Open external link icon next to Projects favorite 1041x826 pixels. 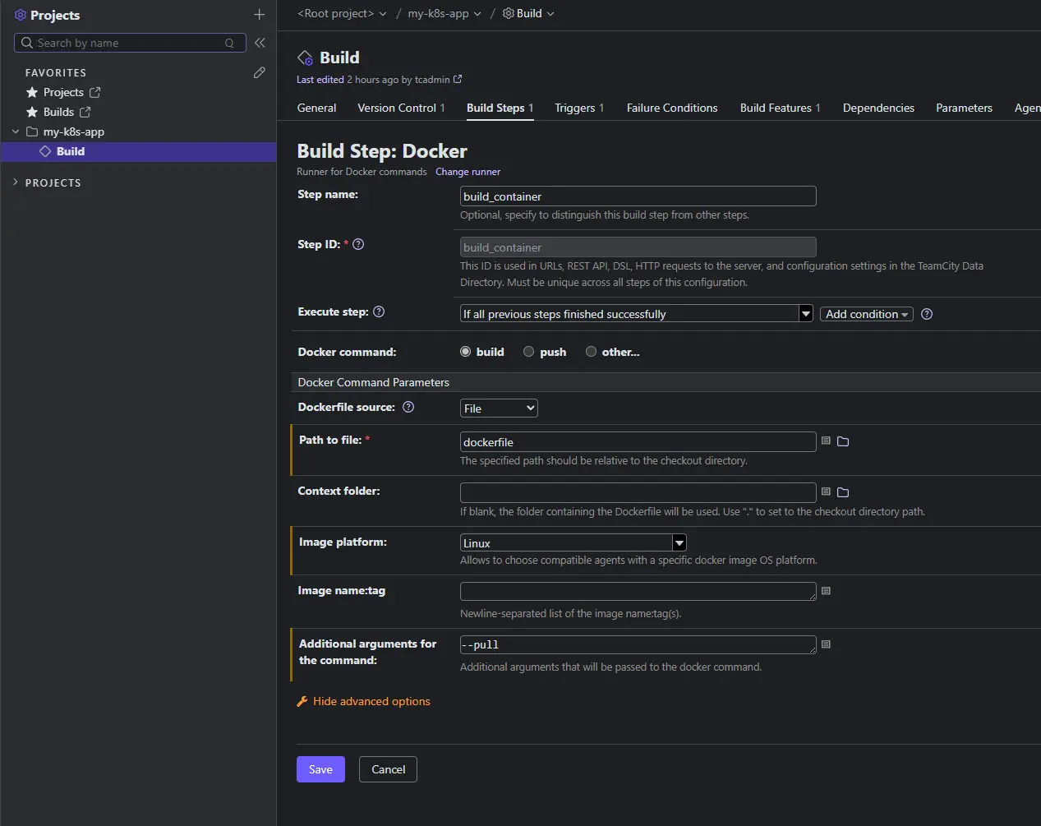pos(94,92)
